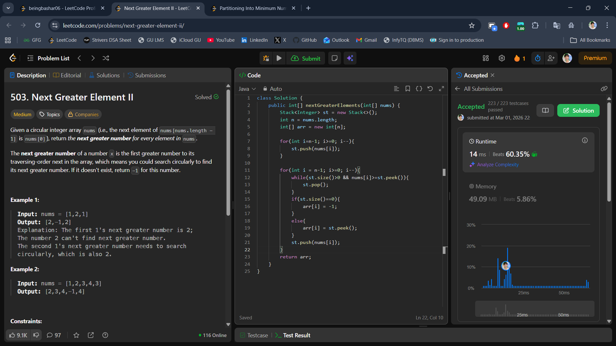Click the dislike thumbs-down icon

36,335
